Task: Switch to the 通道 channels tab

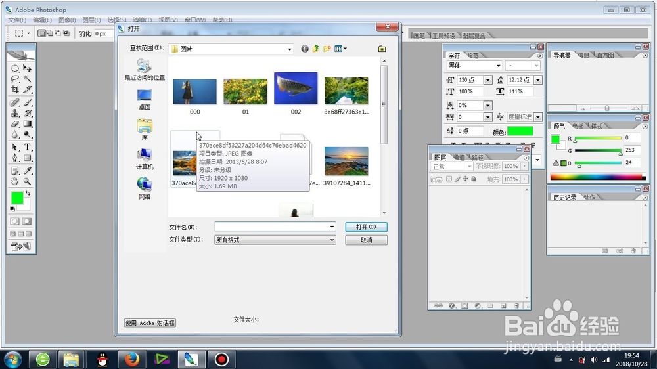Action: [x=460, y=158]
